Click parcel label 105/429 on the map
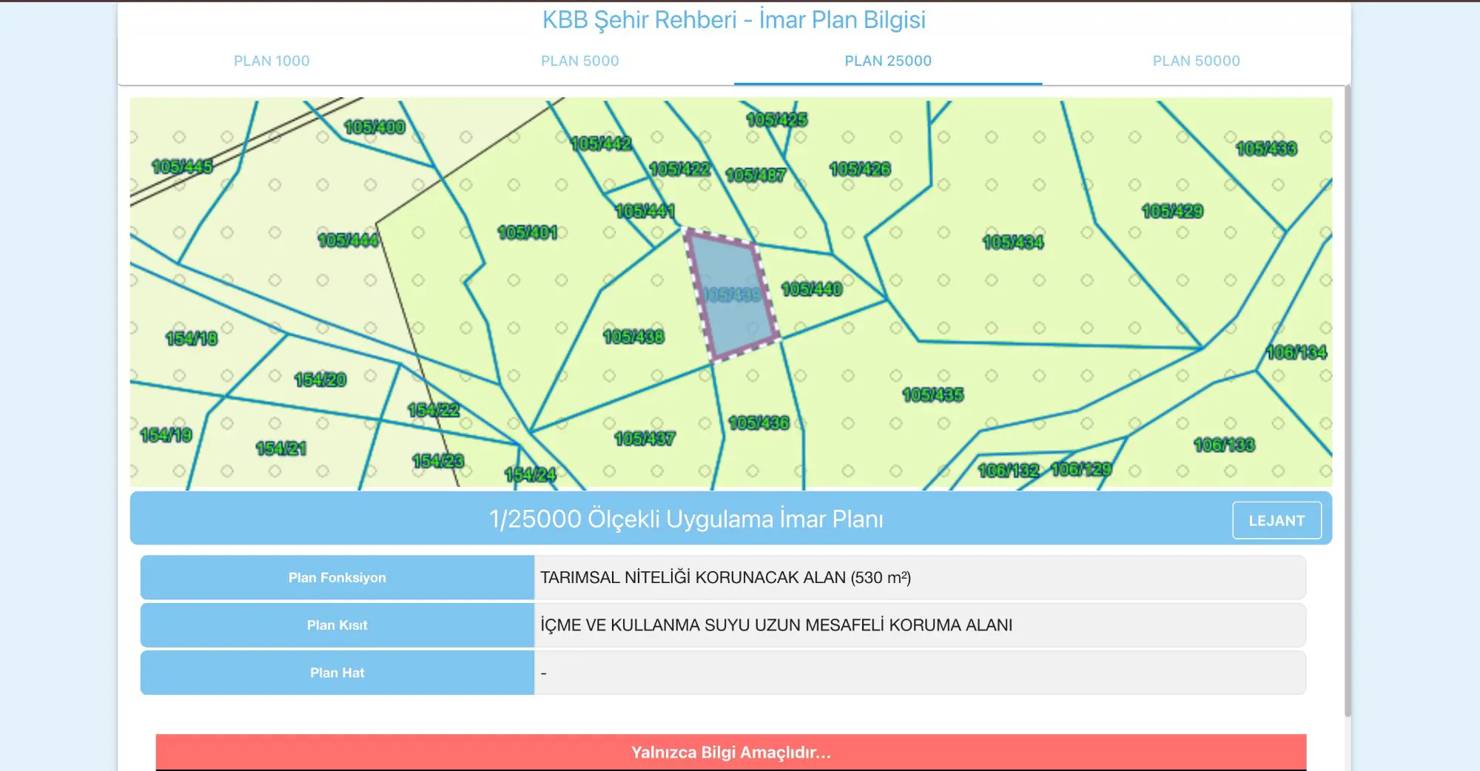1480x771 pixels. coord(1172,211)
